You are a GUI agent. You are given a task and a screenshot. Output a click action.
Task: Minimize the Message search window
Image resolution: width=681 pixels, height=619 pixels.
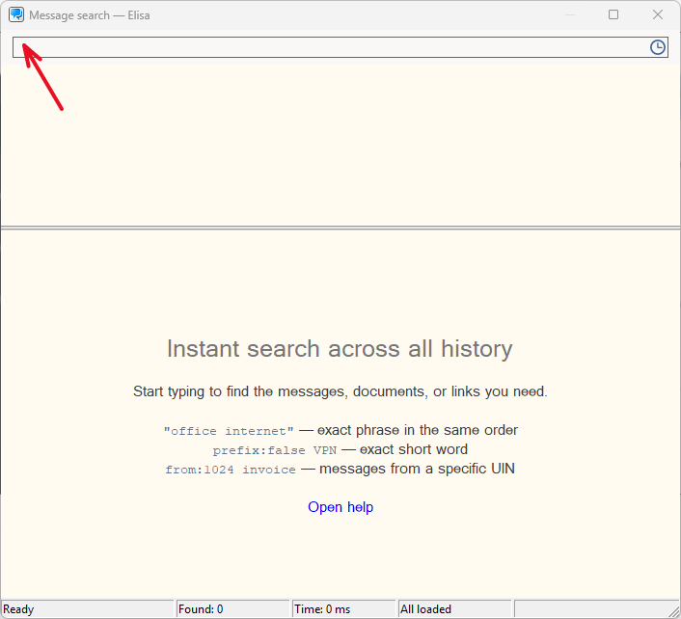[570, 14]
